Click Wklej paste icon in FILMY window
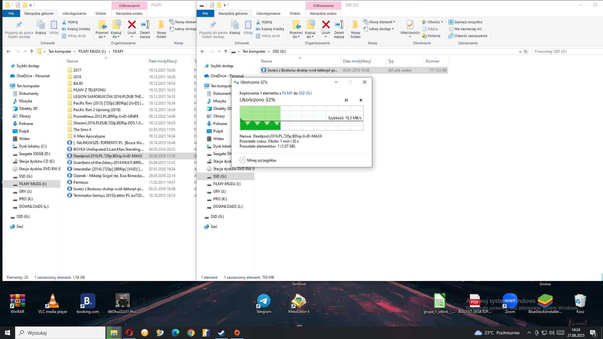Image resolution: width=603 pixels, height=339 pixels. click(x=54, y=28)
